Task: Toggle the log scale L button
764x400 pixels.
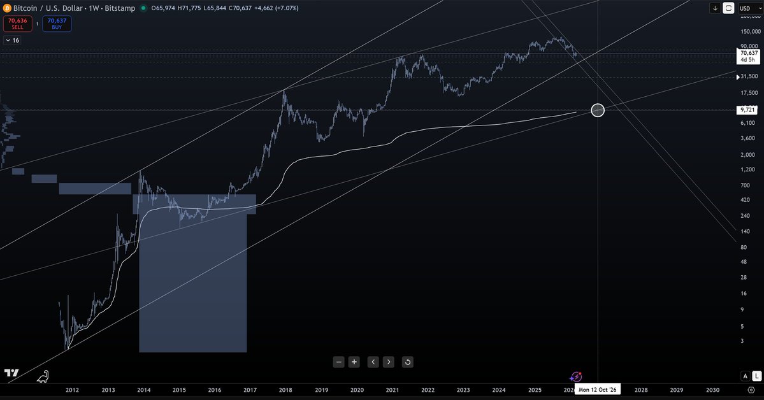Action: click(x=757, y=376)
